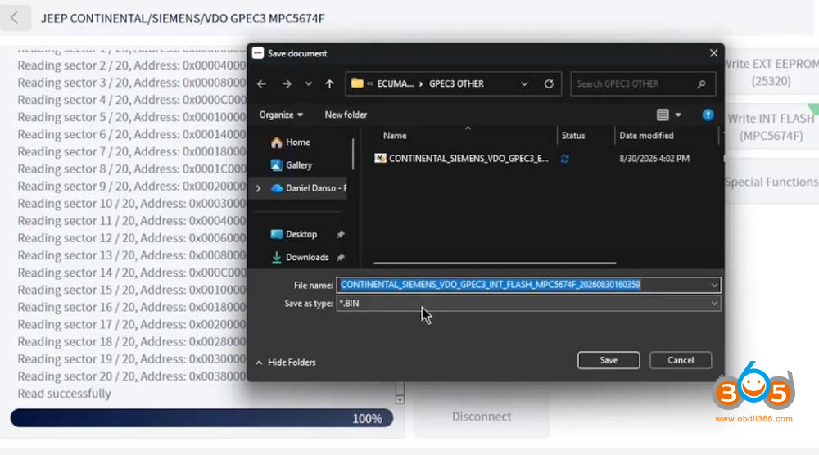Image resolution: width=819 pixels, height=455 pixels.
Task: Open the Save as type *.BIN dropdown
Action: 528,303
